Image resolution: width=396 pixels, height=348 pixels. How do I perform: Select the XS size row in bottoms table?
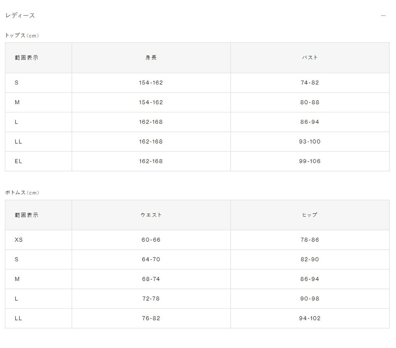coord(197,240)
